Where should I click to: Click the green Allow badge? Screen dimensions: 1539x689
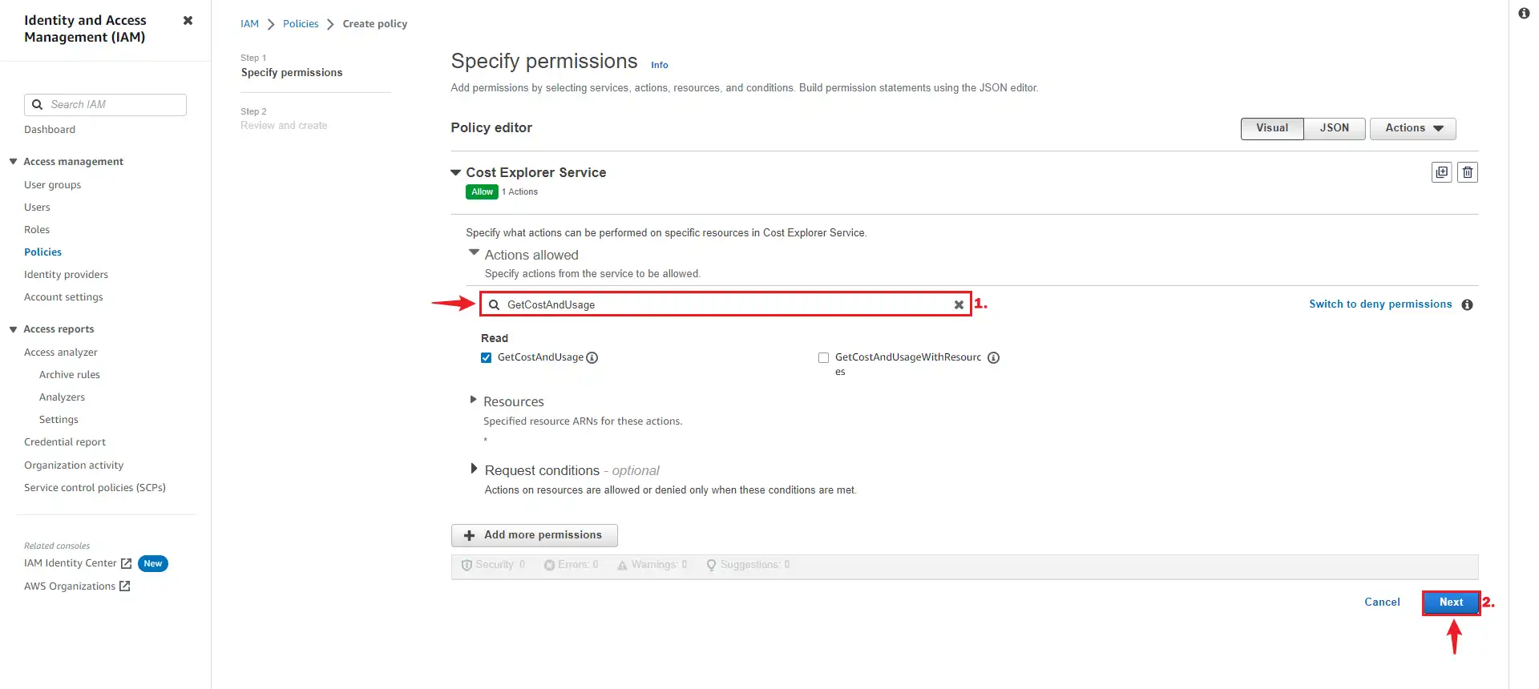pos(482,192)
